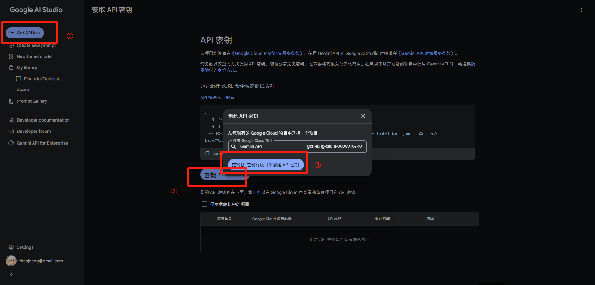Image resolution: width=595 pixels, height=285 pixels.
Task: Click the 项目编号 column header
Action: (x=224, y=219)
